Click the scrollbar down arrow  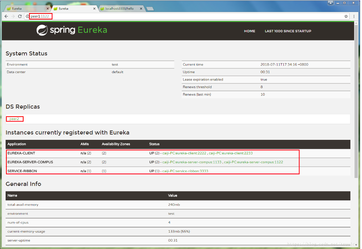pyautogui.click(x=356, y=245)
